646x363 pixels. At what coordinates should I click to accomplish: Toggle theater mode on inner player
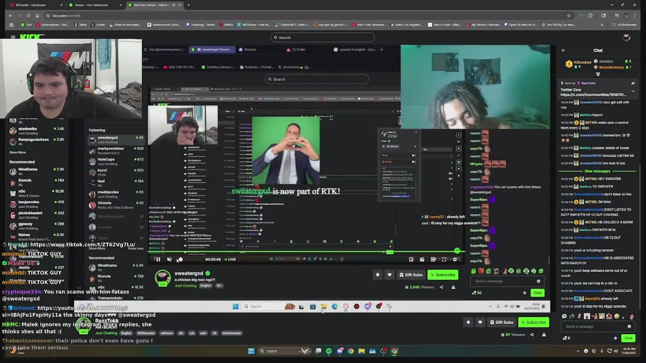(x=433, y=259)
